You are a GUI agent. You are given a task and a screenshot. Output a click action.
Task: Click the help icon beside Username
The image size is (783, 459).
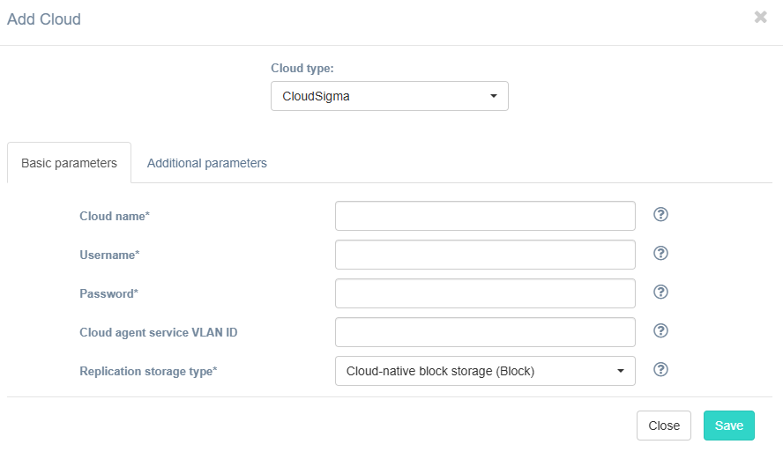660,254
